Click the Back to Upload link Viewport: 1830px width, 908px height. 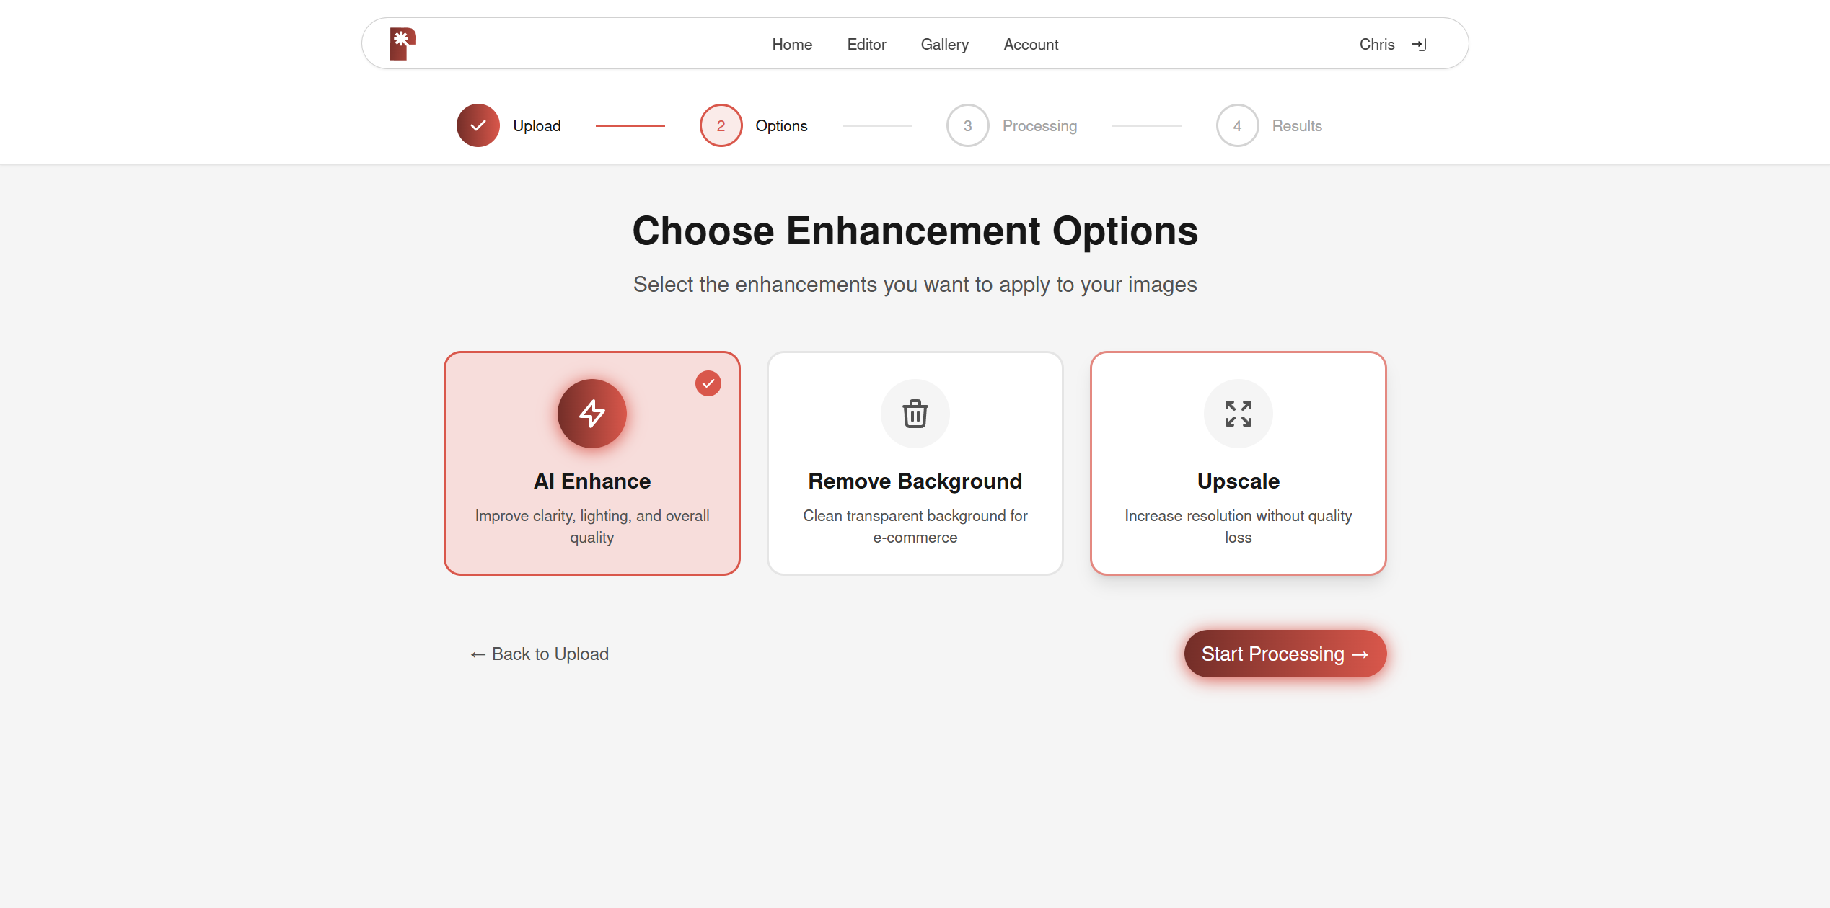point(540,654)
